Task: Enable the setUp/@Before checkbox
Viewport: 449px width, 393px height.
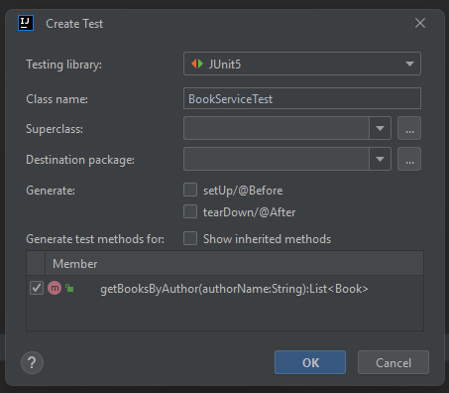Action: click(190, 190)
